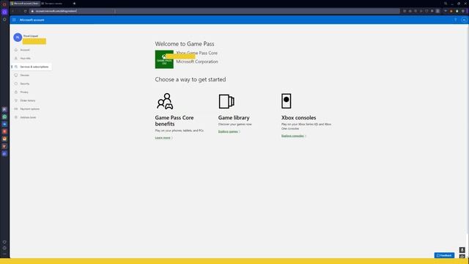
Task: Open a new browser tab
Action: [x=74, y=4]
